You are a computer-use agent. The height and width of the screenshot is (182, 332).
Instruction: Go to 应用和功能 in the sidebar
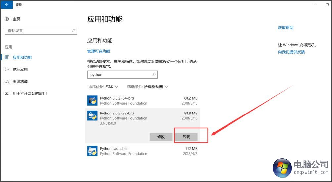click(22, 57)
